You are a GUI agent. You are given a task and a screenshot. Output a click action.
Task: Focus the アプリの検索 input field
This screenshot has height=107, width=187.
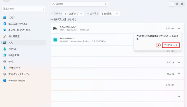(79, 4)
